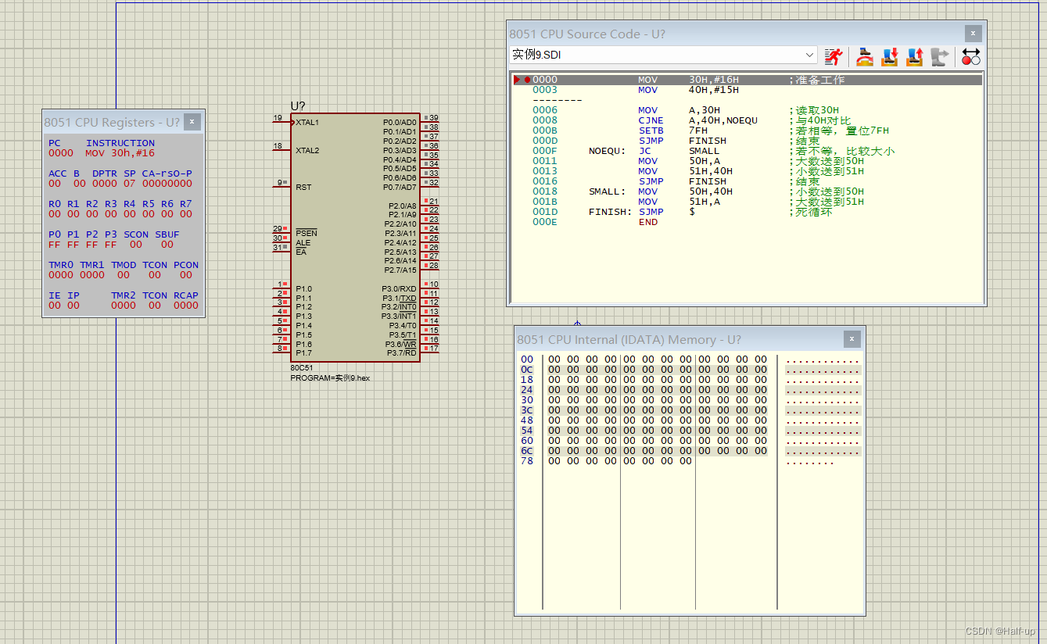Select source line 0013 MOV 51H,40H

(747, 171)
